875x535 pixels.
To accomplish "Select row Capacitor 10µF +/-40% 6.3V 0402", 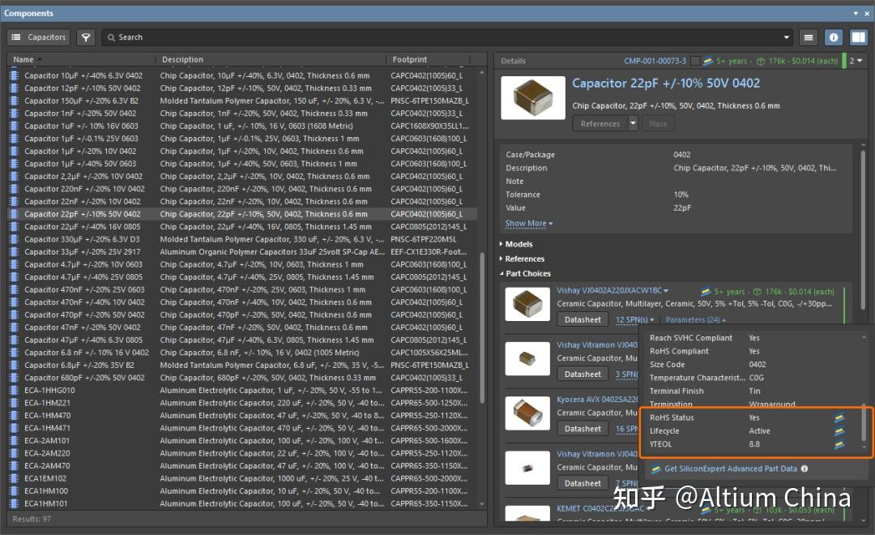I will coord(242,75).
